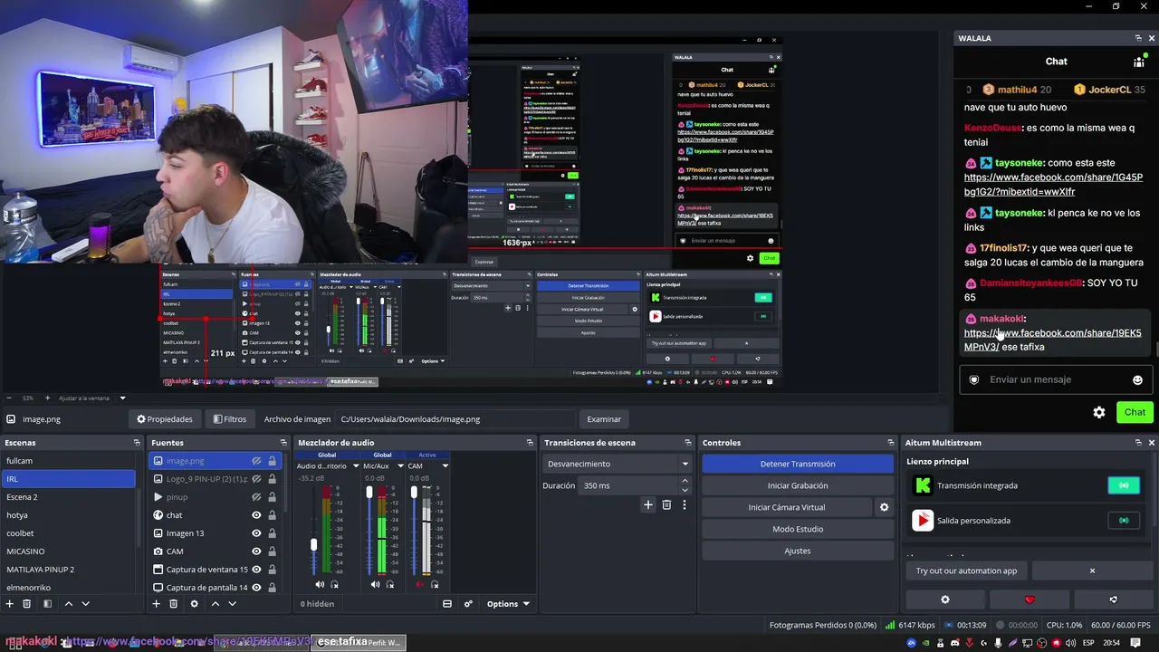Move selected scene down in Escenas
Viewport: 1159px width, 652px height.
pyautogui.click(x=86, y=604)
